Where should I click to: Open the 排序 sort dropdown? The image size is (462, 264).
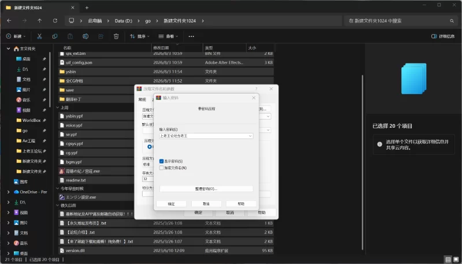[140, 36]
